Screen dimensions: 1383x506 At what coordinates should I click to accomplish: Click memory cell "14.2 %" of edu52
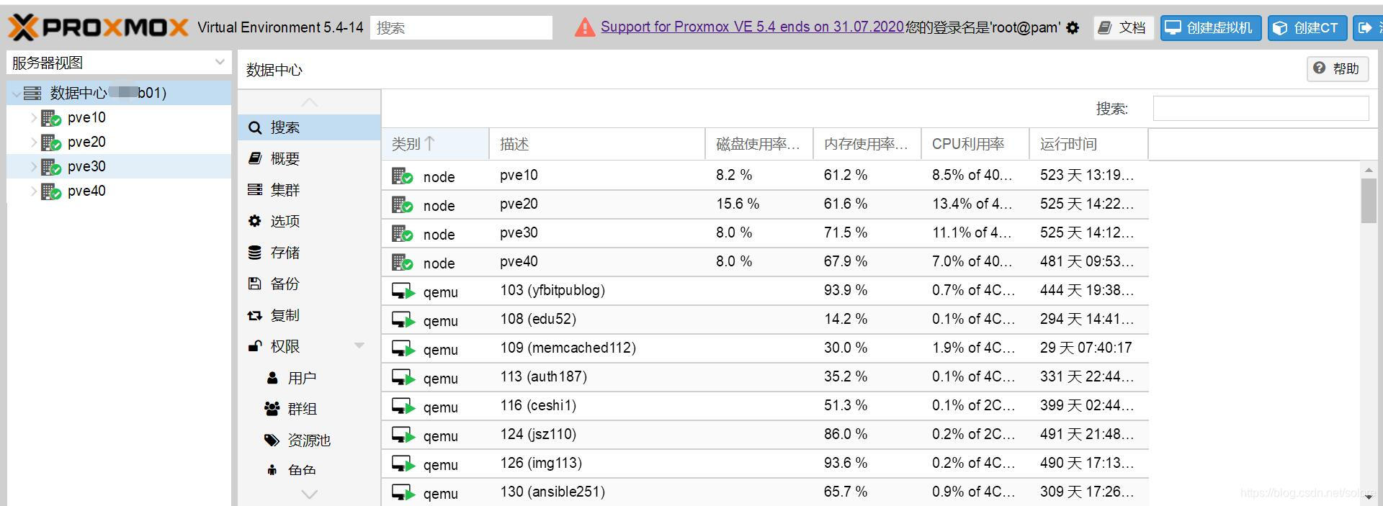click(x=846, y=319)
